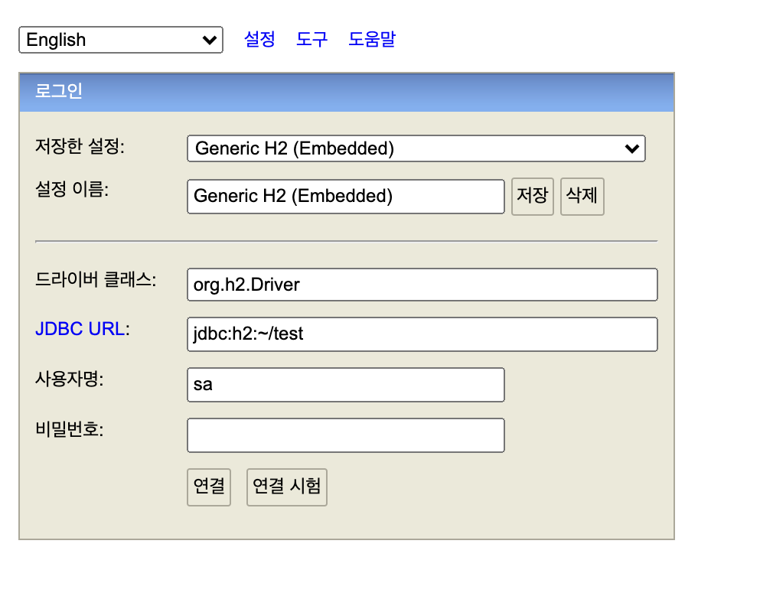773x609 pixels.
Task: Click the 삭제 delete button
Action: (x=582, y=196)
